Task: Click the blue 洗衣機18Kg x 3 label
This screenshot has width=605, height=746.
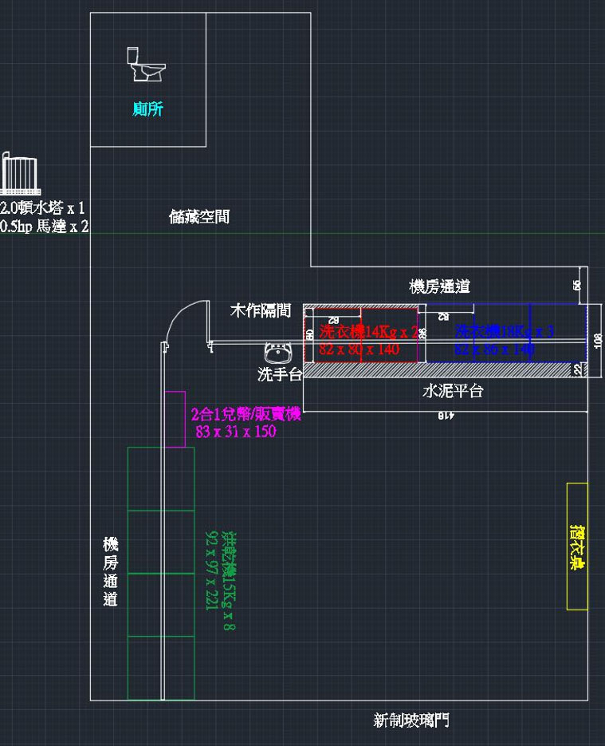Action: tap(504, 331)
